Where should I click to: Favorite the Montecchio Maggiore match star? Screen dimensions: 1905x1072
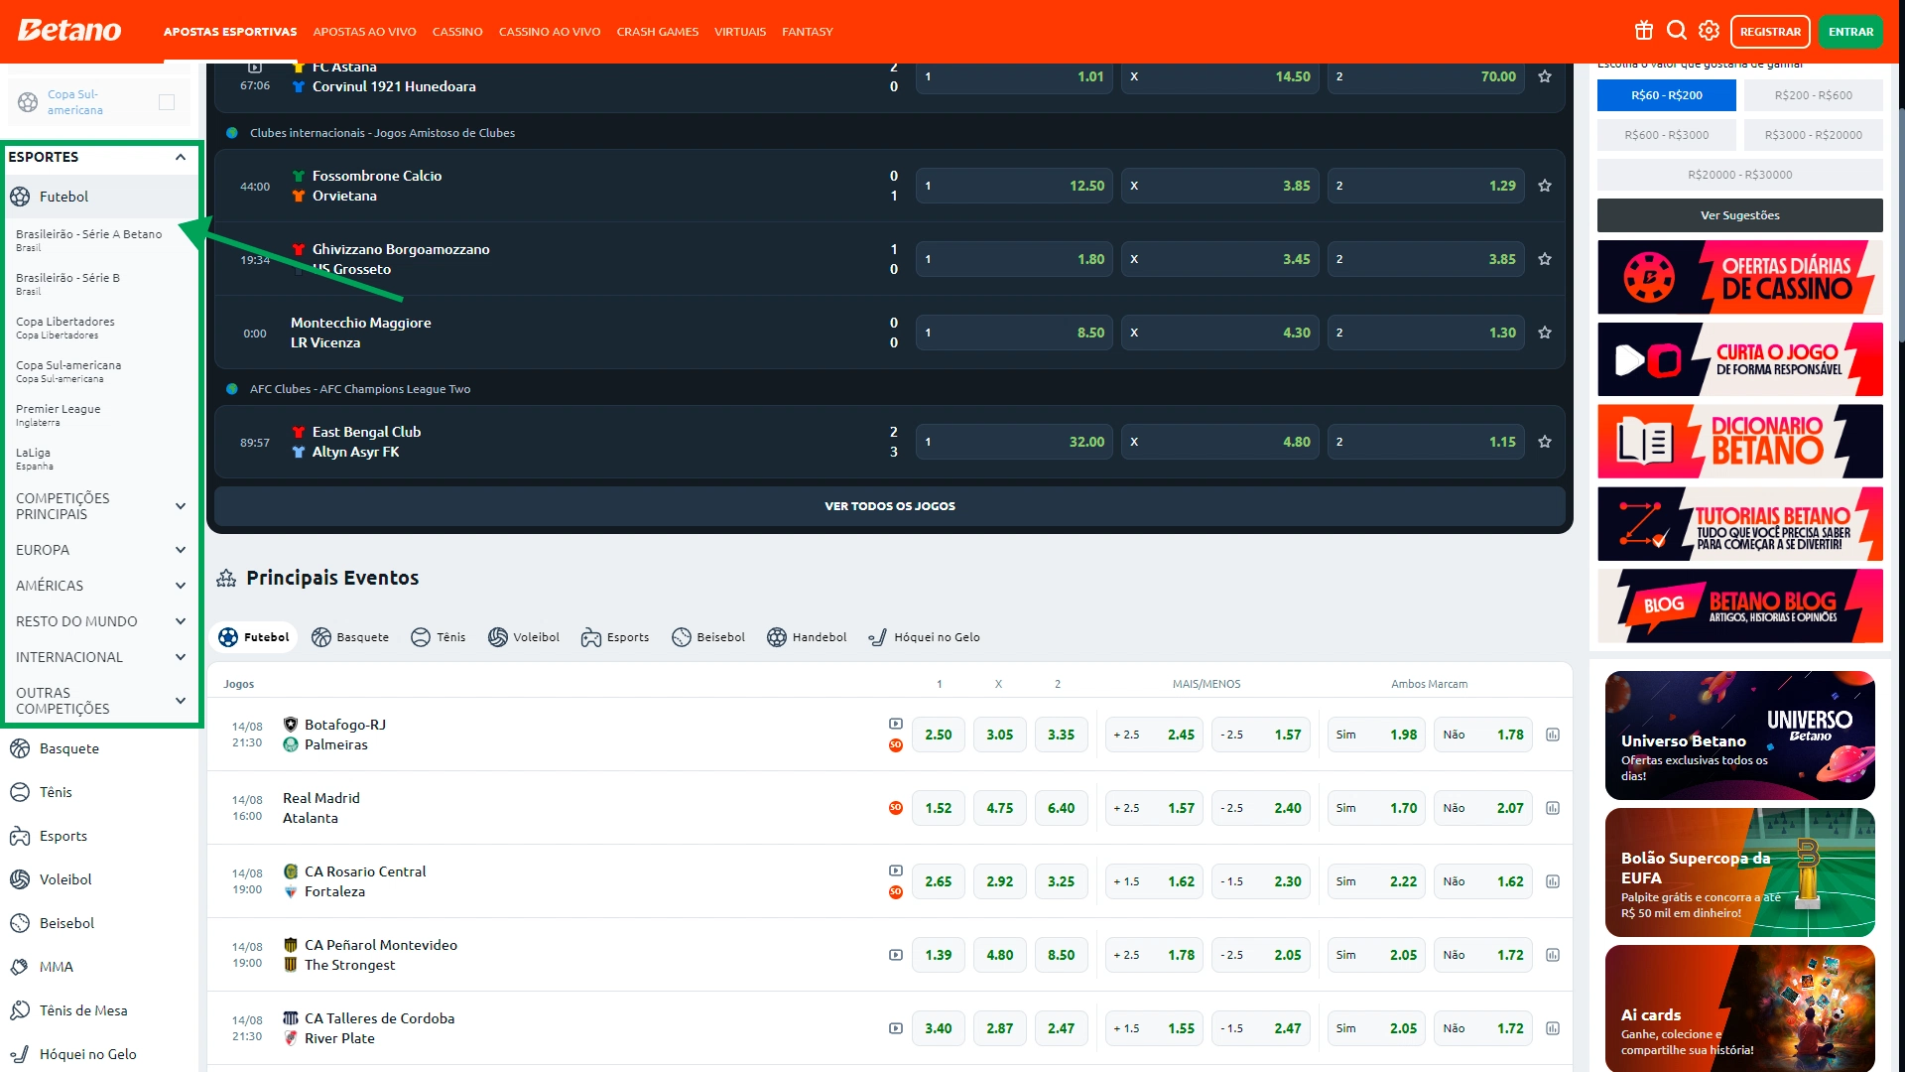pos(1545,333)
